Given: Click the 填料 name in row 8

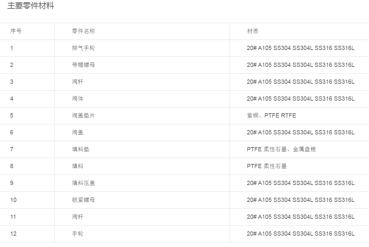Looking at the screenshot, I should pyautogui.click(x=78, y=166).
